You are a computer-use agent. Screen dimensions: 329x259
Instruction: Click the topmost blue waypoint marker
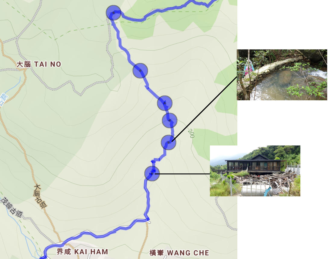point(113,13)
